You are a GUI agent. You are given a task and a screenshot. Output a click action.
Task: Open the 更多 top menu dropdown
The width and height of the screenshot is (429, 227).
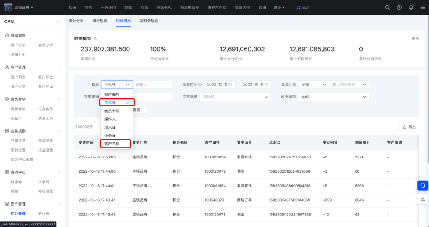click(279, 8)
